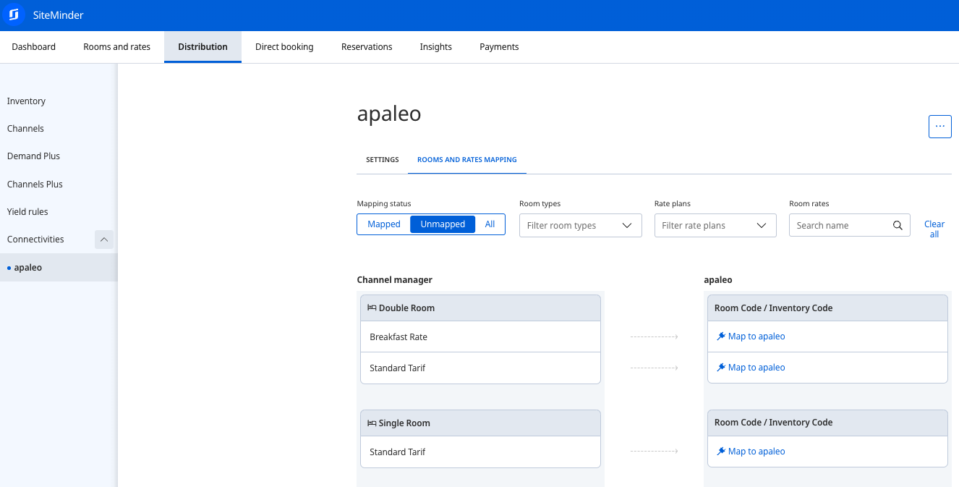Click the search magnifier icon in Room rates
The height and width of the screenshot is (487, 959).
898,225
